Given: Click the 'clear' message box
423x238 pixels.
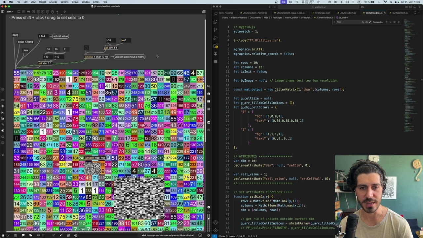Looking at the screenshot, I should (x=25, y=50).
